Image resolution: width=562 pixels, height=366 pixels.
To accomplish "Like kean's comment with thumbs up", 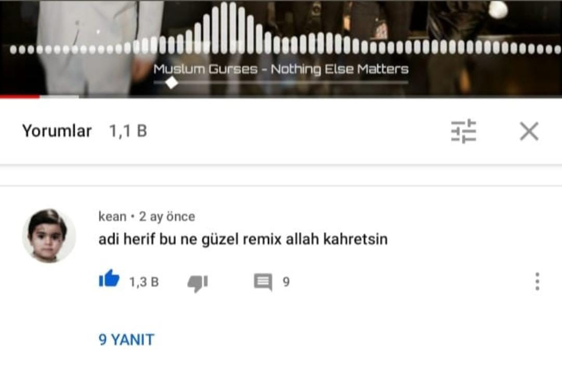I will point(109,279).
